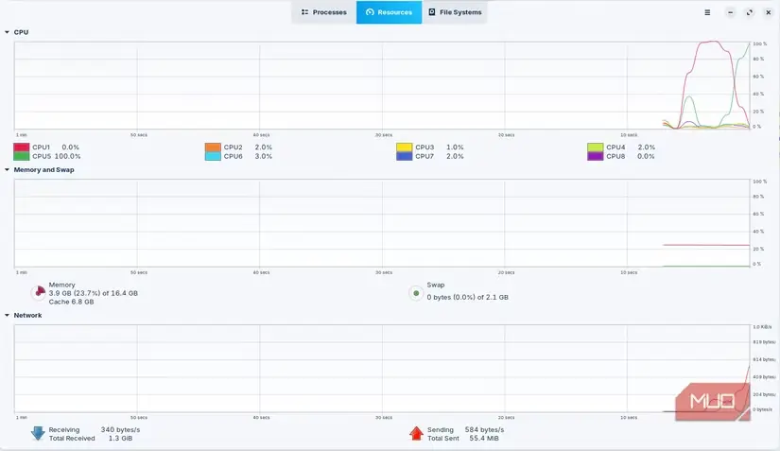
Task: Click the Memory and Swap history graph
Action: coord(382,223)
